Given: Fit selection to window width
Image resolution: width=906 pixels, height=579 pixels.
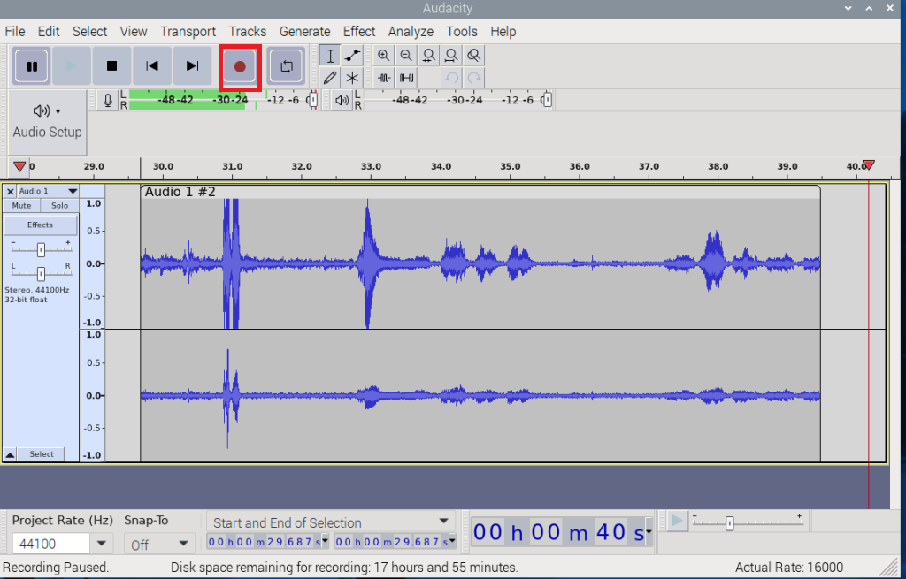Looking at the screenshot, I should [429, 56].
